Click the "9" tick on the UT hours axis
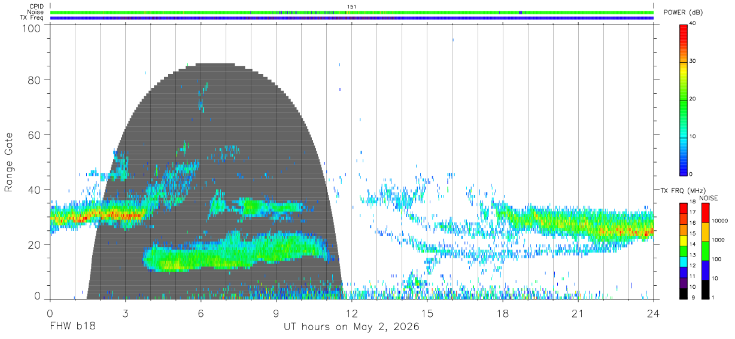 pyautogui.click(x=277, y=313)
